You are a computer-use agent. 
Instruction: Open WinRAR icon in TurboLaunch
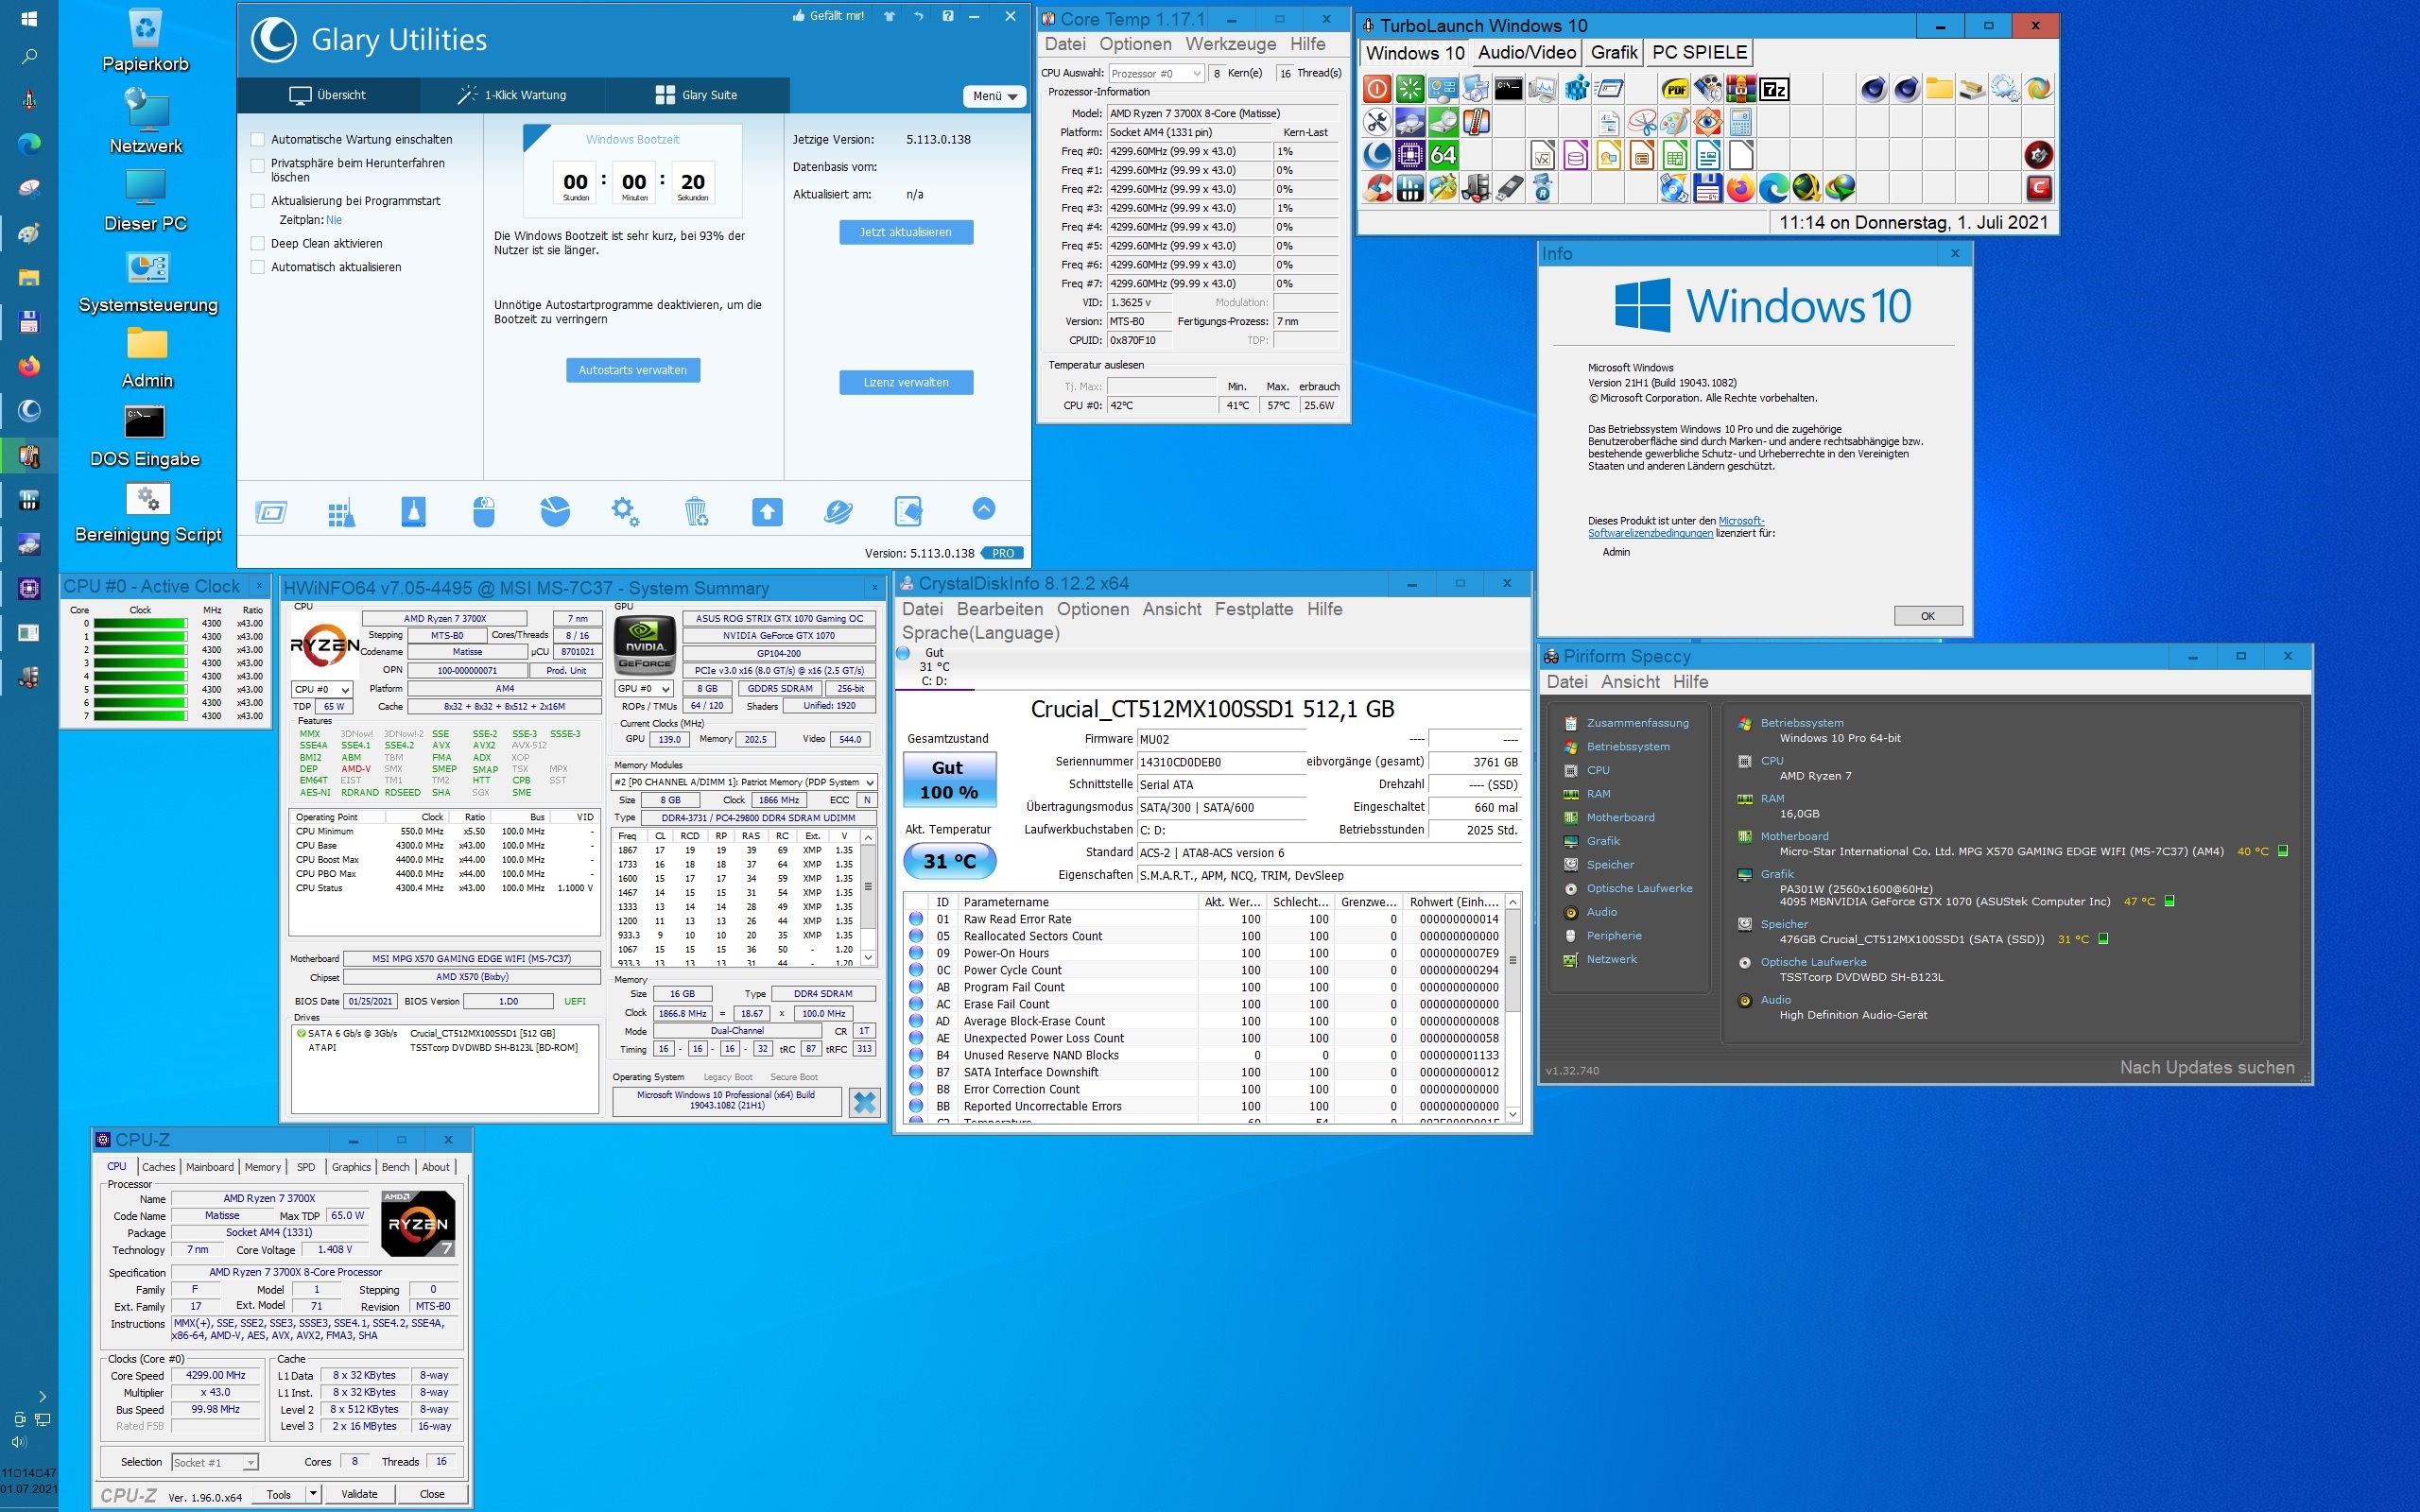tap(1741, 90)
